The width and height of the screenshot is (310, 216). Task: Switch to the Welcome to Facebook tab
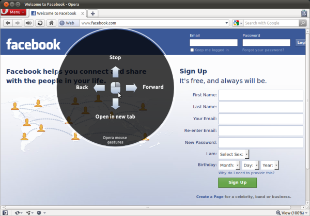click(x=56, y=13)
